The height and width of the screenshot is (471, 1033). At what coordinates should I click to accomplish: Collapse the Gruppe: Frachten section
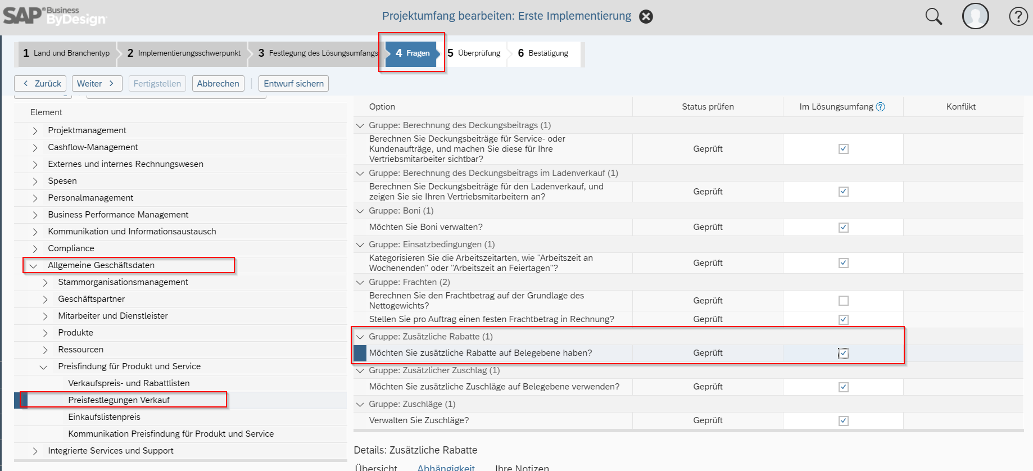pyautogui.click(x=360, y=282)
